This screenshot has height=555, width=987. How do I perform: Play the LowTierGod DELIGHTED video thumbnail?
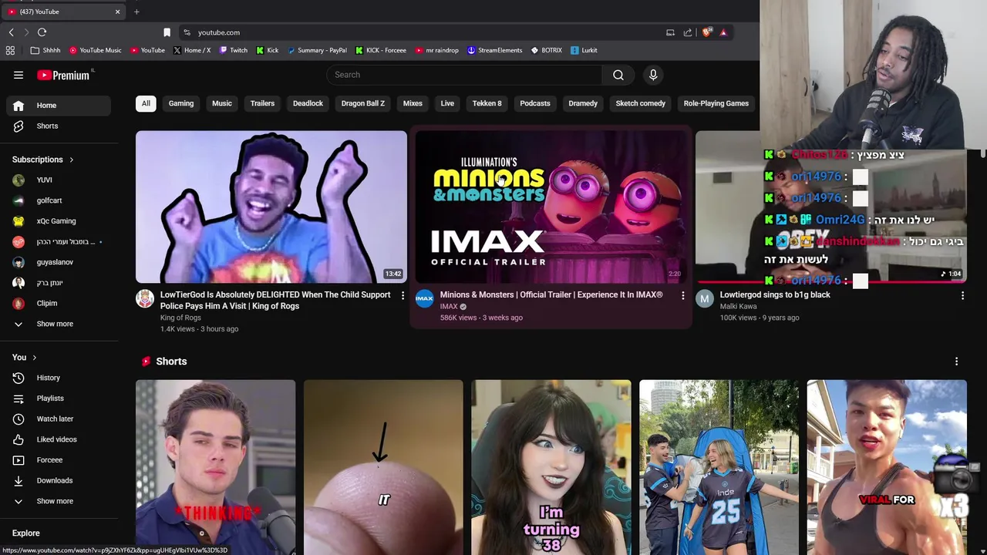(271, 207)
